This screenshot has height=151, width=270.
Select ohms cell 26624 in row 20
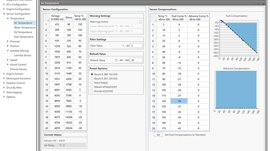tap(69, 128)
